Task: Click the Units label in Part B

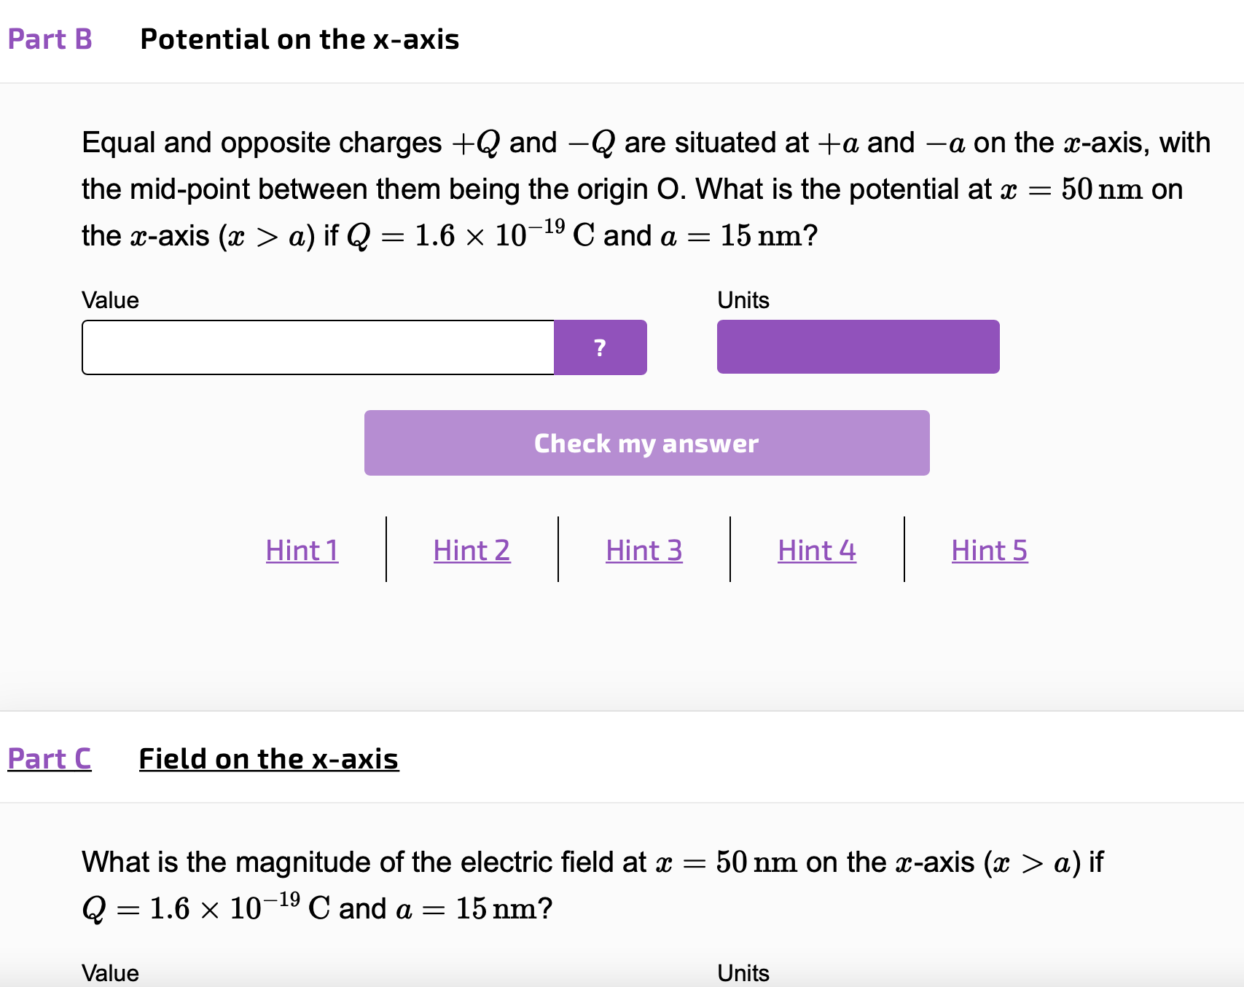Action: pos(743,299)
